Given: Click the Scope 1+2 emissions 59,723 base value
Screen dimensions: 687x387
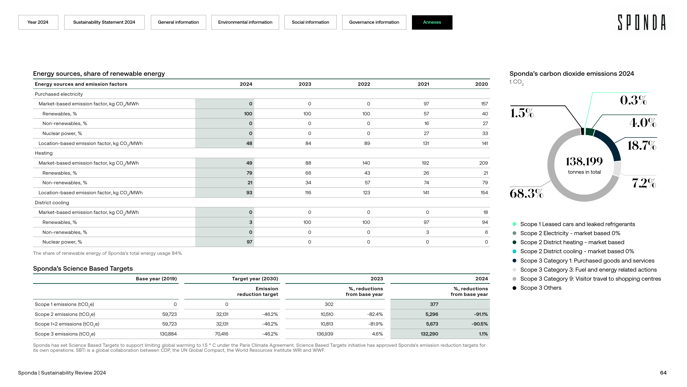Looking at the screenshot, I should [x=169, y=324].
